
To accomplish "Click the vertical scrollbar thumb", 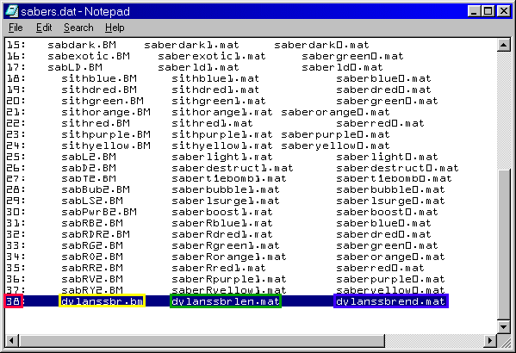I will point(504,245).
